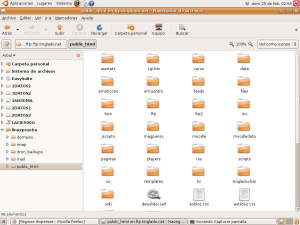Viewport: 300px width, 225px height.
Task: Go back with the Atrás arrow
Action: [x=7, y=29]
